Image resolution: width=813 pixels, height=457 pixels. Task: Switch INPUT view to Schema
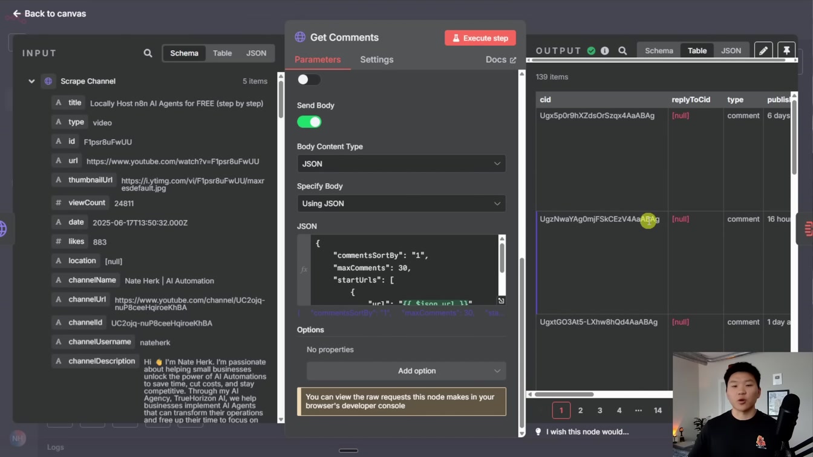[x=184, y=53]
